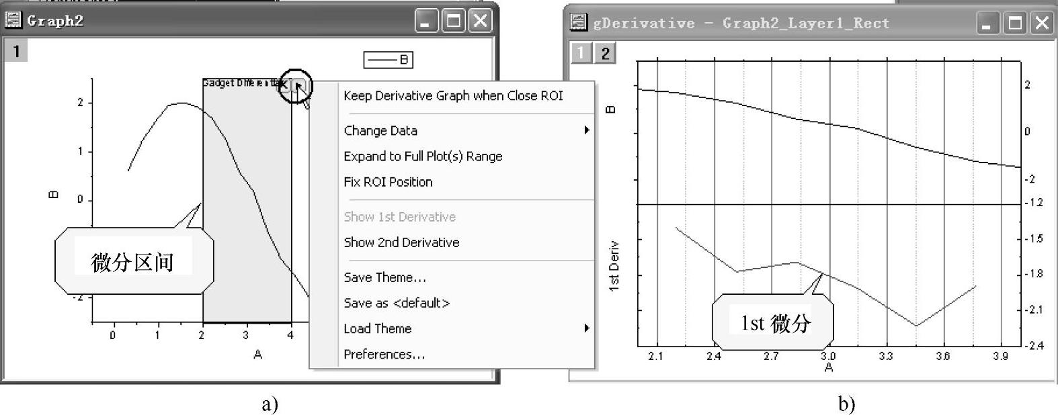Toggle Fix ROI Position option
Screen dimensions: 1058x415
(x=388, y=181)
